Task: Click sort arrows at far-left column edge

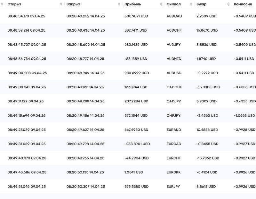Action: pos(2,4)
